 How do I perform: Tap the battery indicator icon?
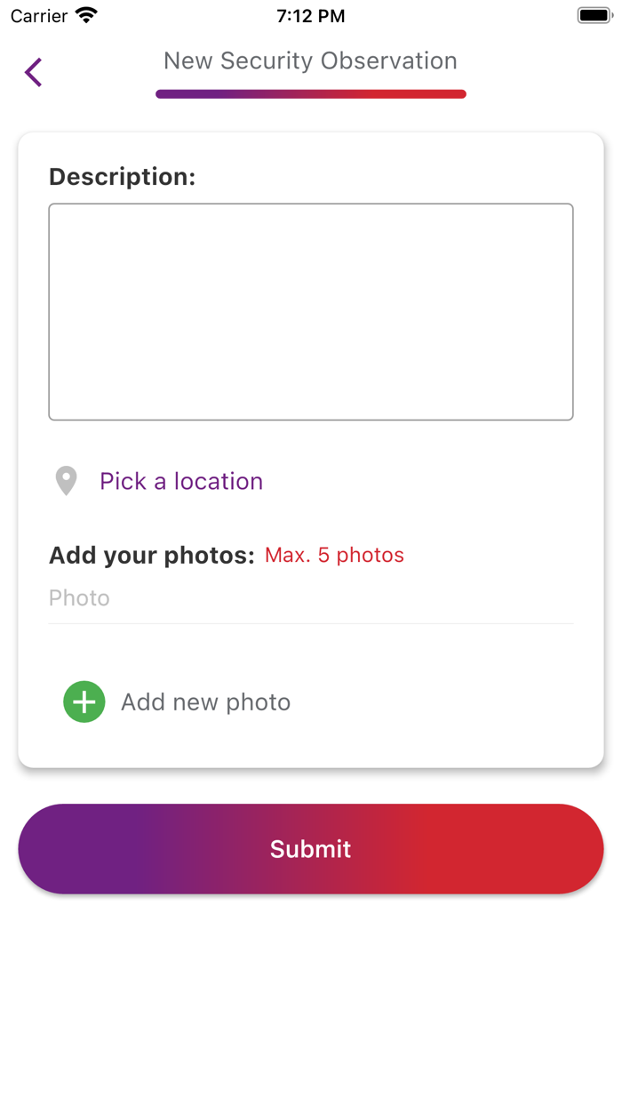[594, 16]
